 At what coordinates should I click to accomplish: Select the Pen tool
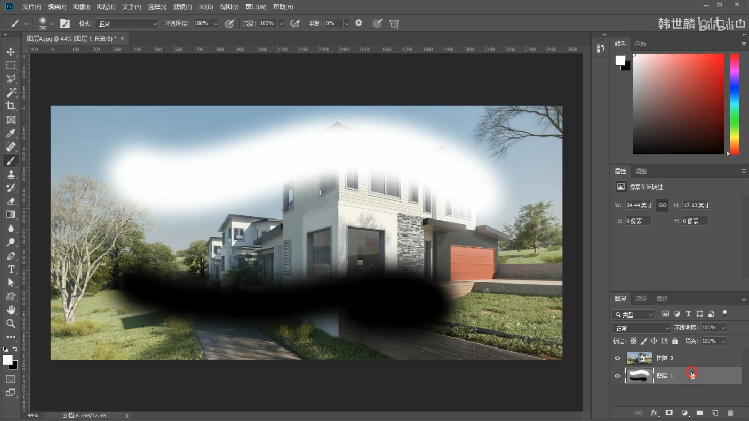11,256
